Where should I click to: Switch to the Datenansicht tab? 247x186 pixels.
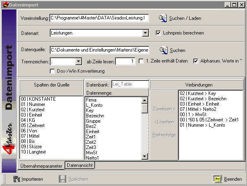pyautogui.click(x=80, y=165)
